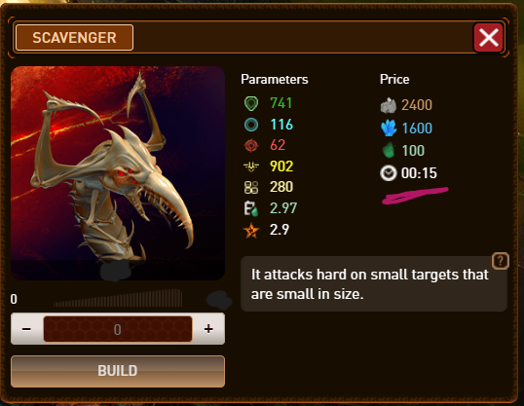524x406 pixels.
Task: Close the Scavenger dialog with red X
Action: [x=488, y=37]
